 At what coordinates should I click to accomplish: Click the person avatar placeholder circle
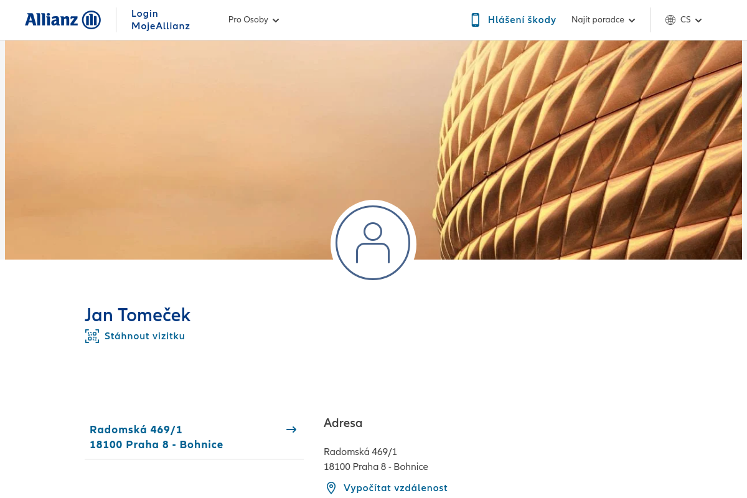tap(374, 244)
